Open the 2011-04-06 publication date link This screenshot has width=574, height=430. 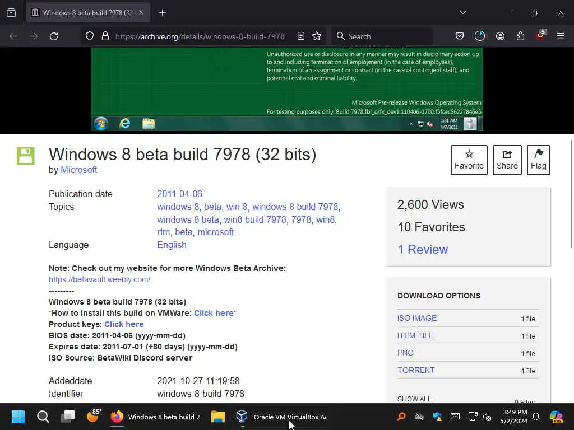pyautogui.click(x=179, y=194)
